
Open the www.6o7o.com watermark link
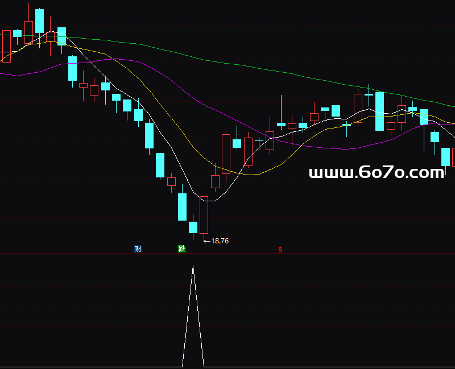coord(376,173)
